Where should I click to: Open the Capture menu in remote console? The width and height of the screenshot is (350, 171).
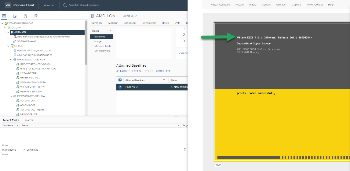[x=296, y=5]
